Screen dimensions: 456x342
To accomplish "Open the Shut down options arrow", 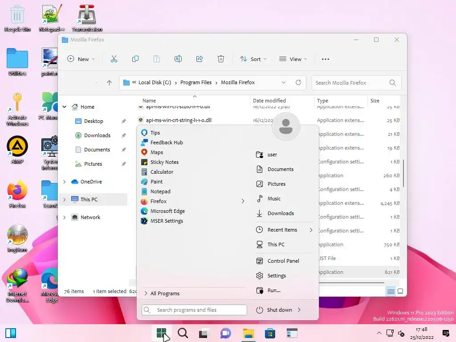I will [x=299, y=310].
